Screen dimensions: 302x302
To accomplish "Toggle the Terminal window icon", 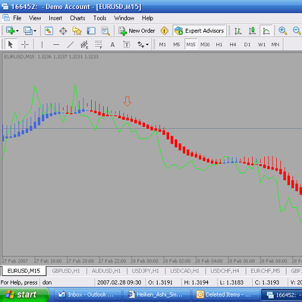I will coord(91,31).
